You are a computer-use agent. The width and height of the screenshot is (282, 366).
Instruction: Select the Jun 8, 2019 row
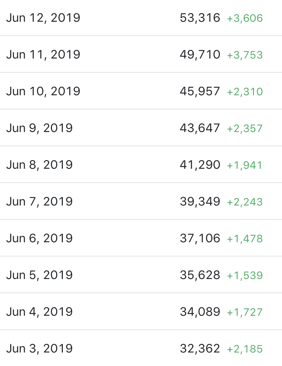coord(39,165)
